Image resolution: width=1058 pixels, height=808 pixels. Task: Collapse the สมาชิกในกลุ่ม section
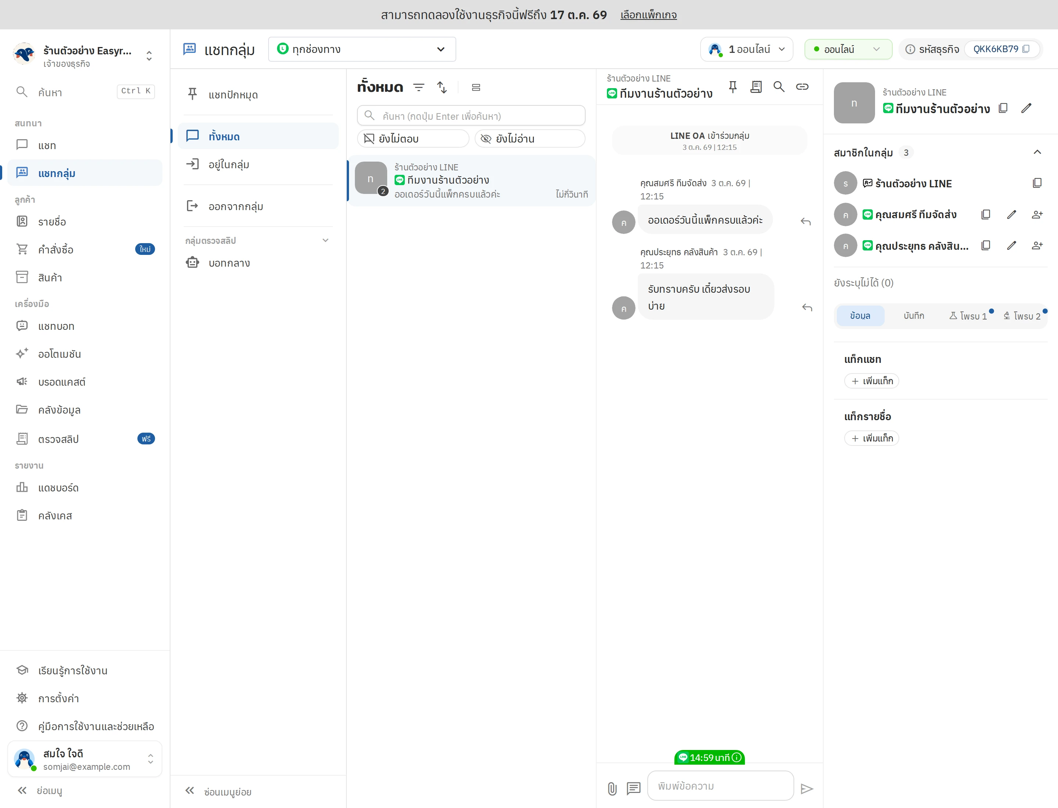[x=1037, y=152]
